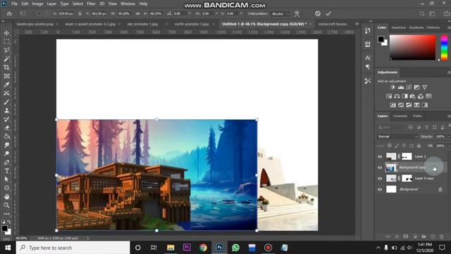This screenshot has height=254, width=451.
Task: Select the Lasso tool
Action: coord(6,50)
